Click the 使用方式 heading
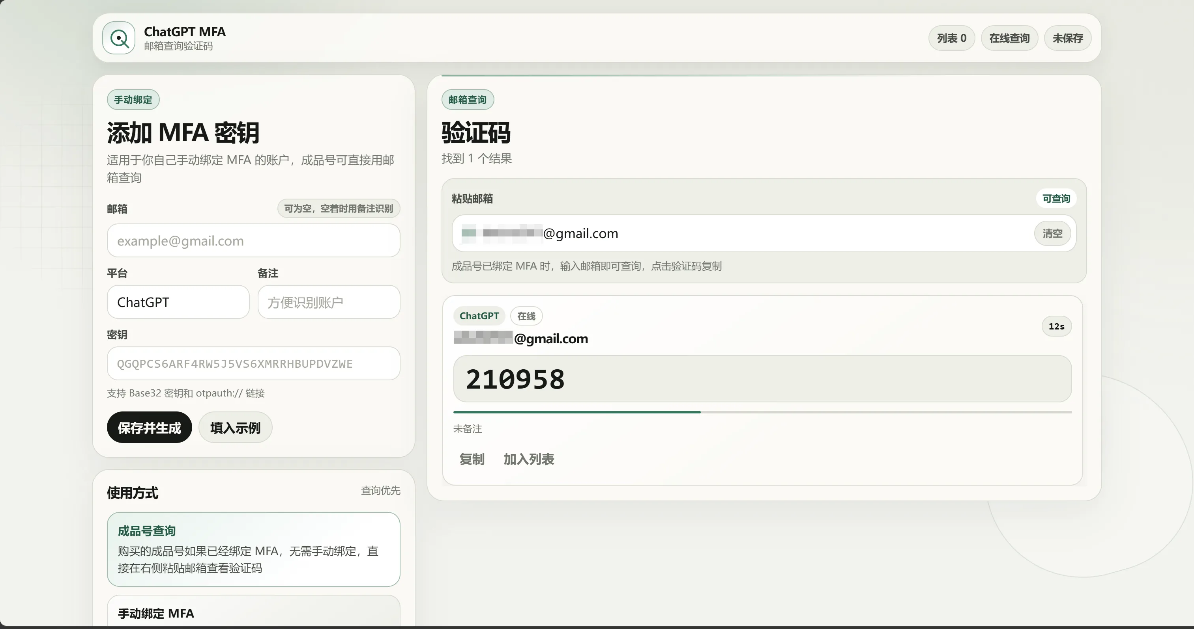The width and height of the screenshot is (1194, 629). (133, 493)
